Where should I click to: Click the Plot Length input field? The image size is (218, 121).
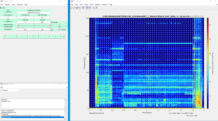coord(8,17)
